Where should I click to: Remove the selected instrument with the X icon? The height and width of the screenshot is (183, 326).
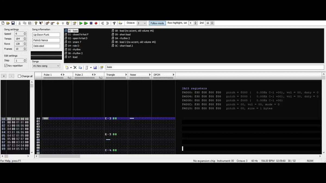tap(75, 68)
